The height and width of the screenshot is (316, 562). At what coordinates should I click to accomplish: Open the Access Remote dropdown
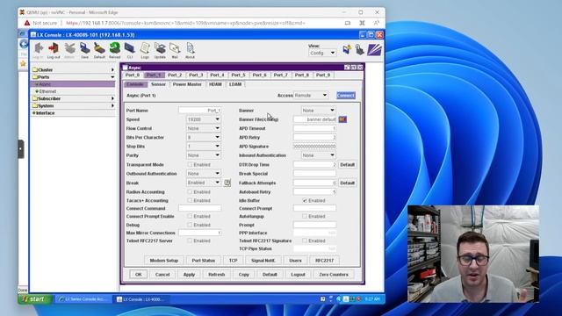click(x=311, y=96)
